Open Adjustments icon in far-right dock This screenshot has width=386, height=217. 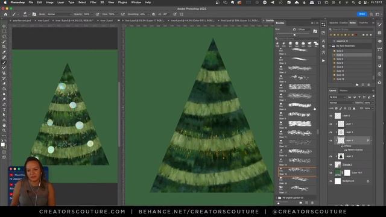click(x=379, y=66)
